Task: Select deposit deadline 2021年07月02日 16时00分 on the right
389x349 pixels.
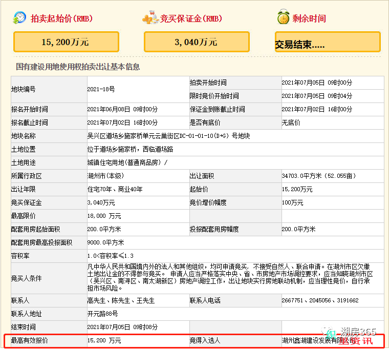Action: coord(317,109)
